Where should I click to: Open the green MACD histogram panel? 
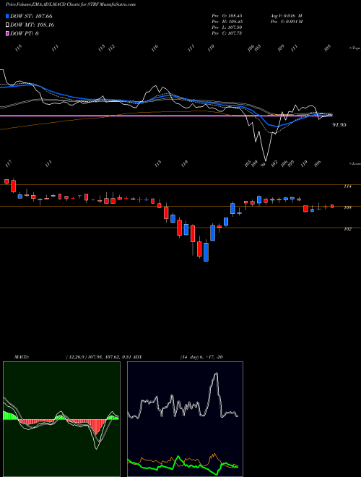click(x=61, y=419)
